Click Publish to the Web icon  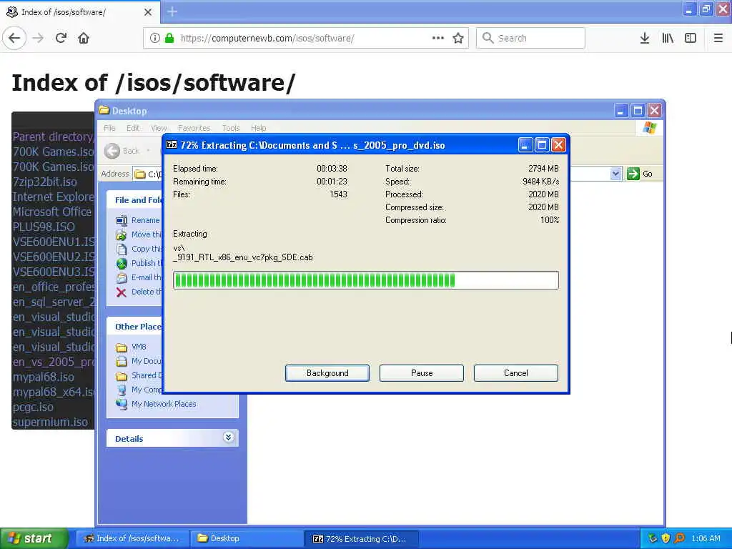[122, 264]
